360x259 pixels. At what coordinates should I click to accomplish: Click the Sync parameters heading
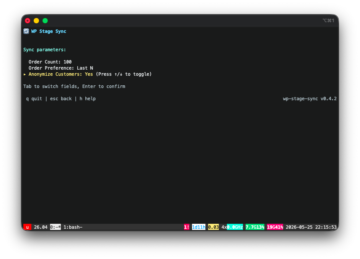coord(44,50)
